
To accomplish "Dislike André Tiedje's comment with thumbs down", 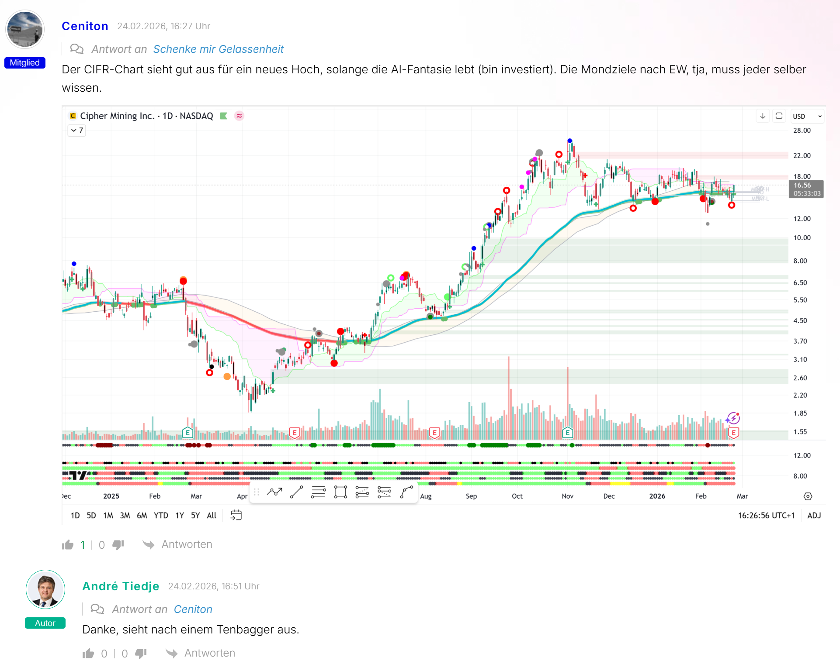I will tap(141, 653).
